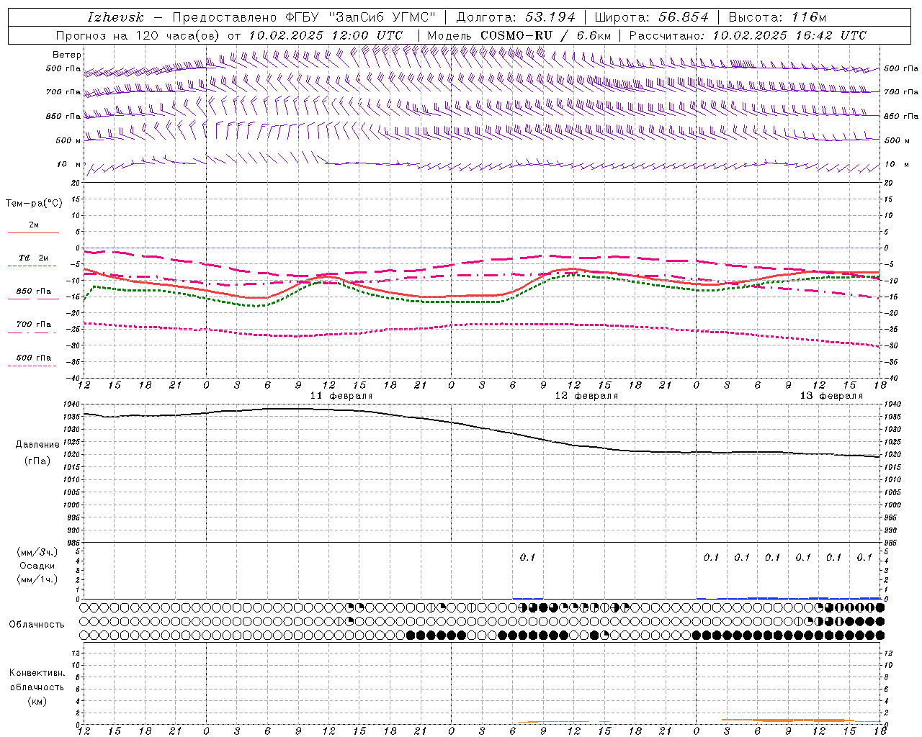
Task: Click the '2м' temperature legend entry
Action: 34,225
